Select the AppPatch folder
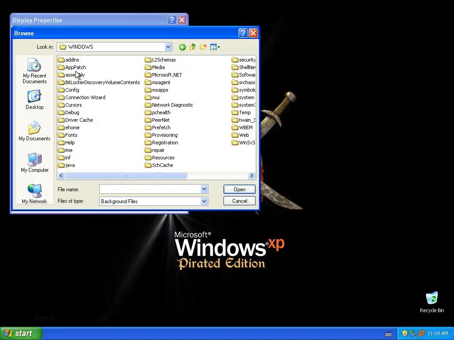This screenshot has height=340, width=454. click(x=72, y=67)
